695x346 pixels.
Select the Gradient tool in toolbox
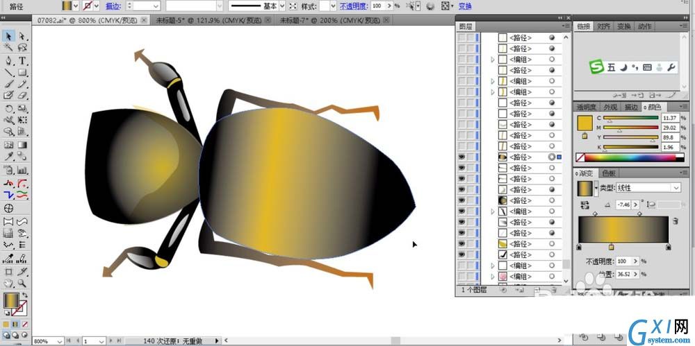[x=22, y=145]
